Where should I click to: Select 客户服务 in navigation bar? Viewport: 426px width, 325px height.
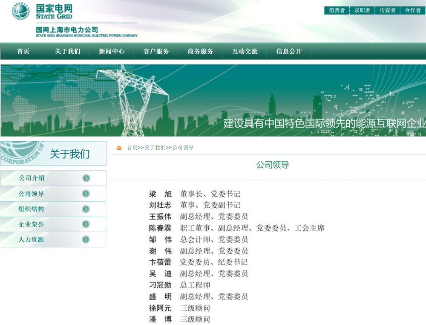(156, 52)
